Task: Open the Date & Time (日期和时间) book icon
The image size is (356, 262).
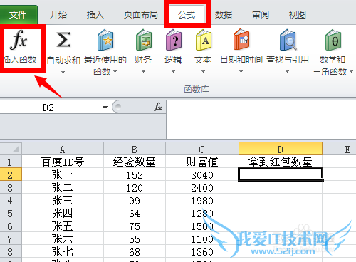Action: point(241,39)
